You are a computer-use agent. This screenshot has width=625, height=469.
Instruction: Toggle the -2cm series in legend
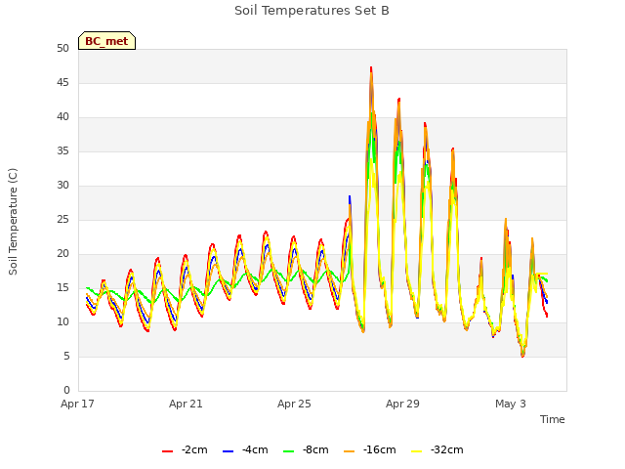coord(185,450)
